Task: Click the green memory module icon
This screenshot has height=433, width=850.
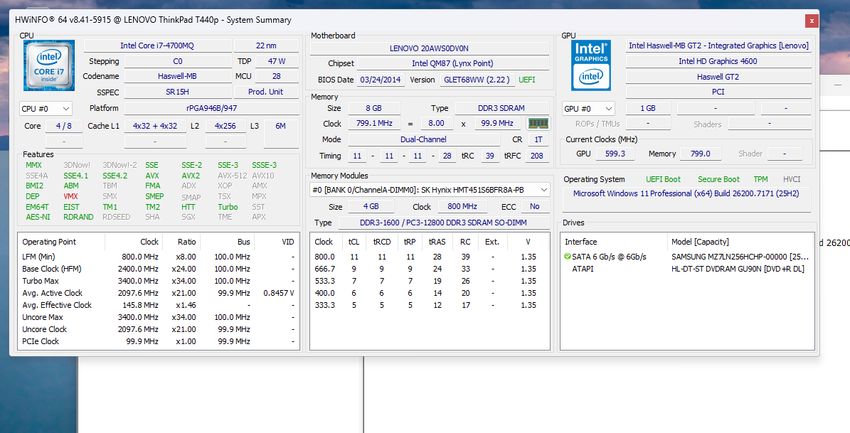Action: (x=538, y=124)
